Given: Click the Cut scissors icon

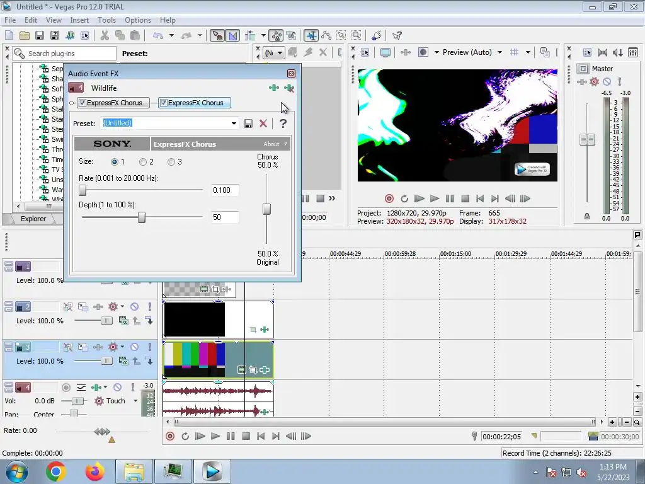Looking at the screenshot, I should [105, 35].
